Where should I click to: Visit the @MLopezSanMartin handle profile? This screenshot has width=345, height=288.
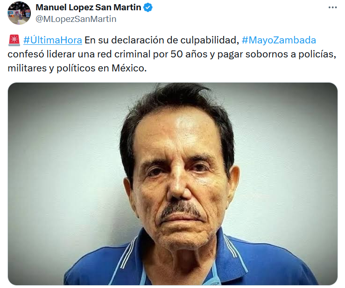click(76, 19)
